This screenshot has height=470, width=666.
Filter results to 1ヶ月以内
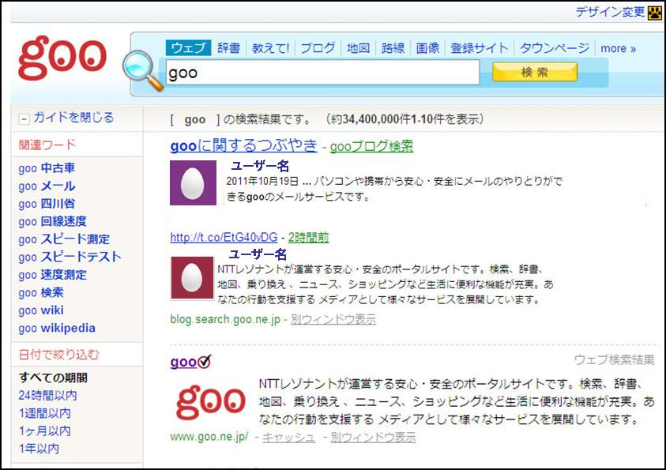coord(44,431)
